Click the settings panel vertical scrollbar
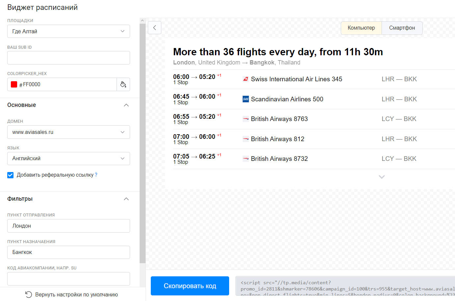This screenshot has width=455, height=301. point(143,143)
